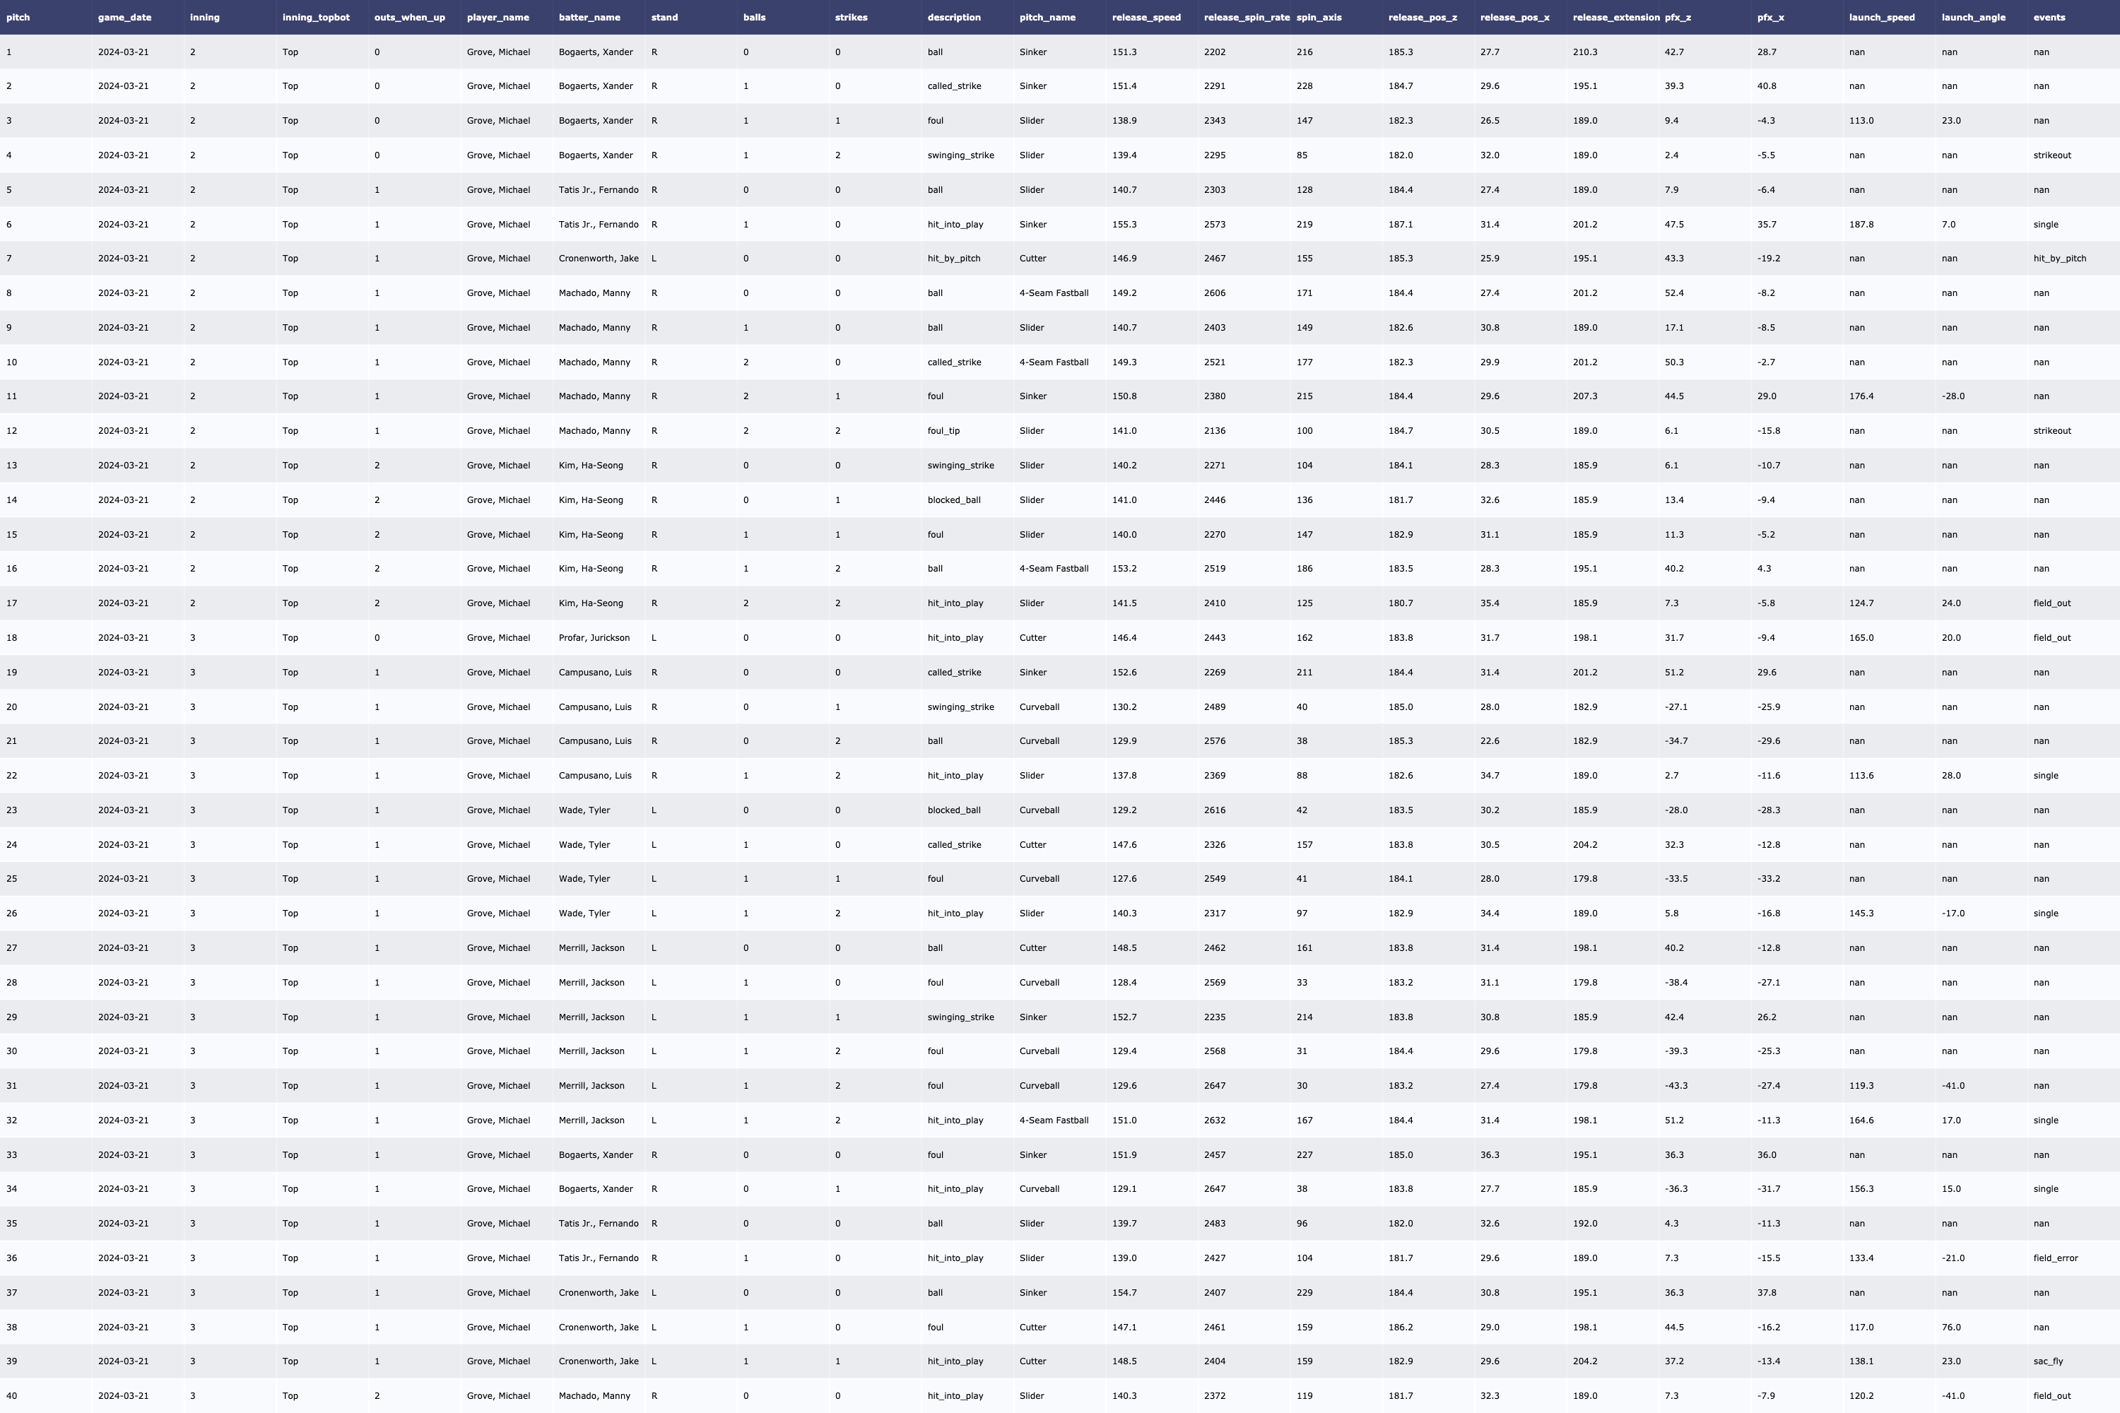Click the description column header
2120x1413 pixels.
953,17
